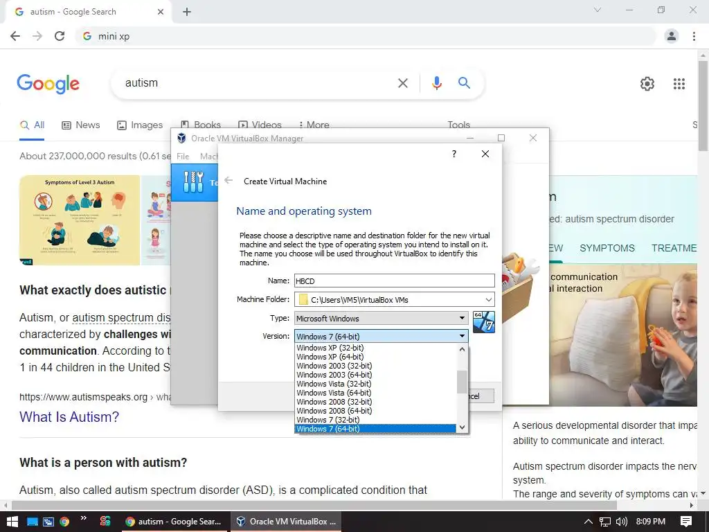This screenshot has width=709, height=532.
Task: Start Google voice search via microphone
Action: click(436, 83)
